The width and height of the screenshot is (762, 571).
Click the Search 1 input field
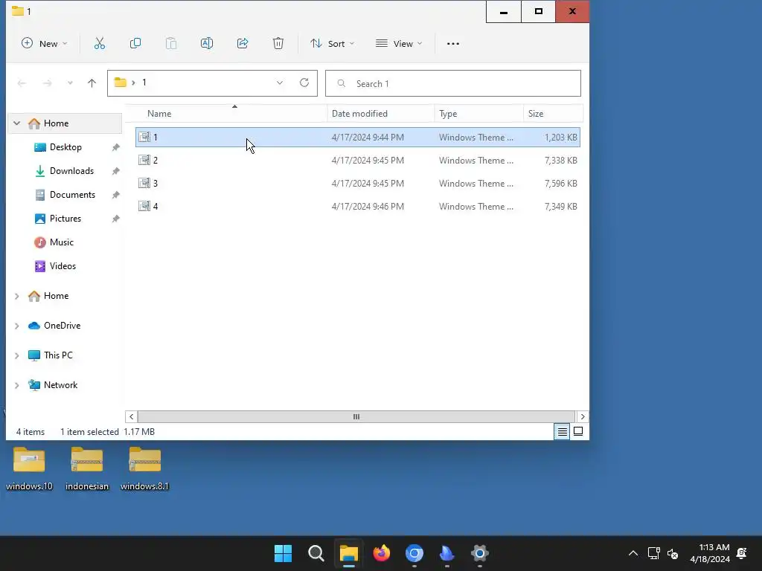click(453, 83)
